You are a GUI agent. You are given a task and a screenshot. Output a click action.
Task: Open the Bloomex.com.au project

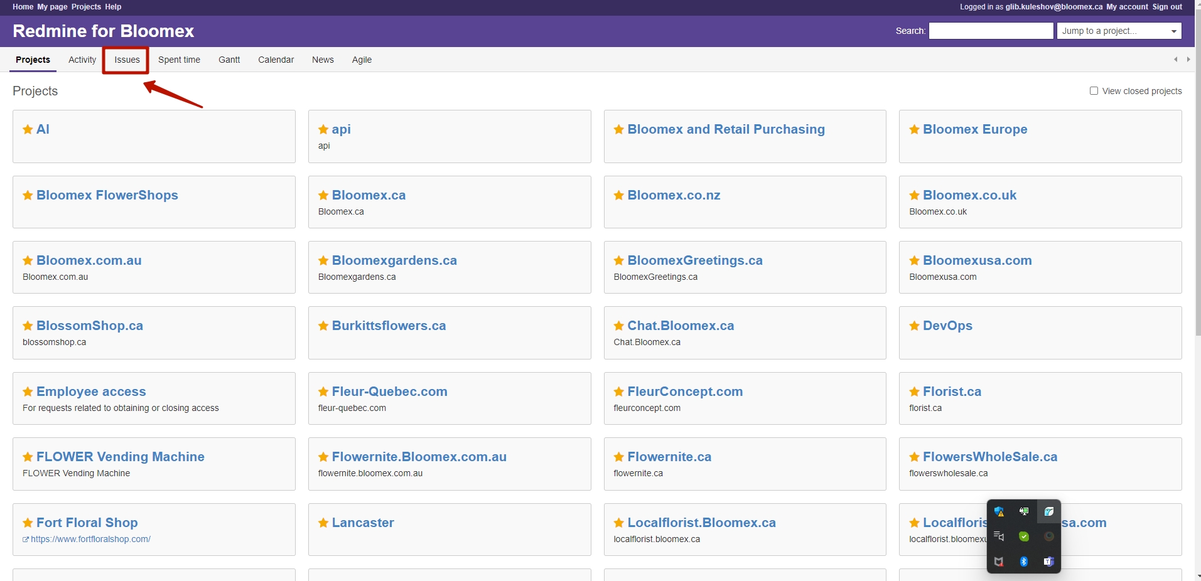(89, 260)
